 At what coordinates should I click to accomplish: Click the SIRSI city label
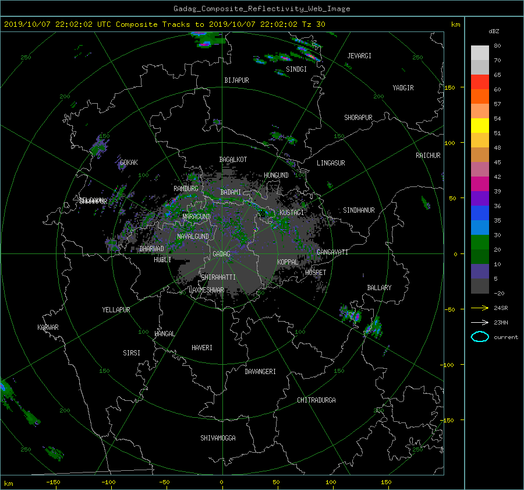pyautogui.click(x=132, y=353)
